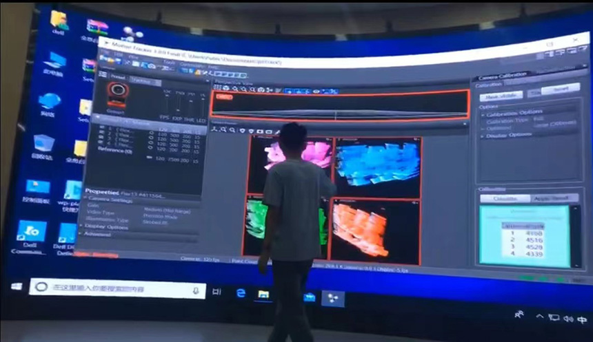Open the OptiWand size dropdown

click(556, 124)
